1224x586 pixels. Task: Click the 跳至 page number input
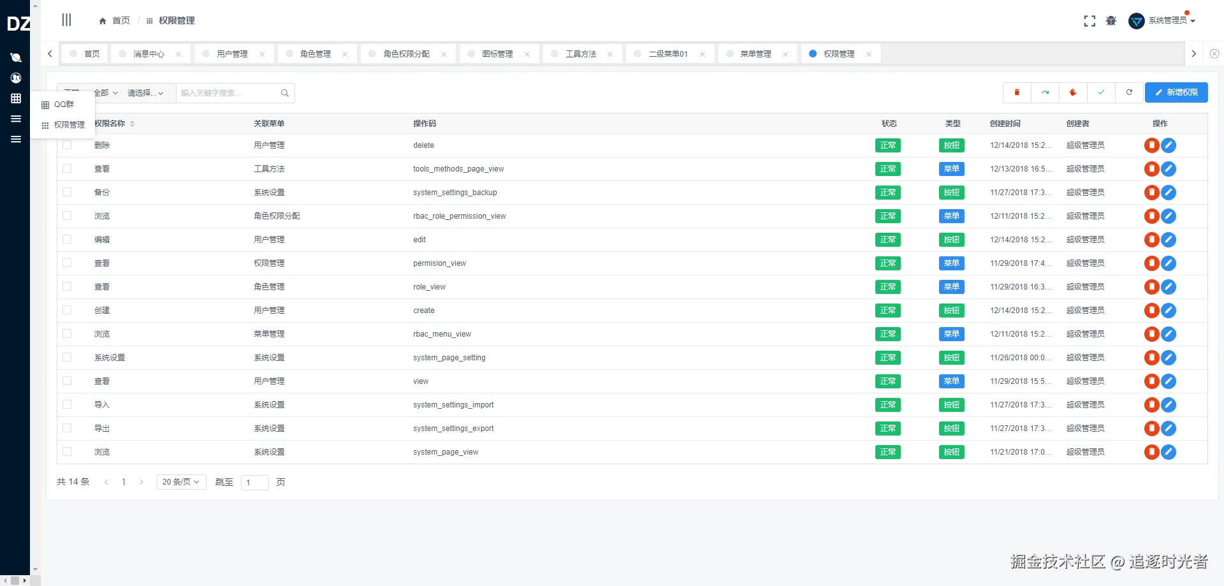pyautogui.click(x=255, y=482)
